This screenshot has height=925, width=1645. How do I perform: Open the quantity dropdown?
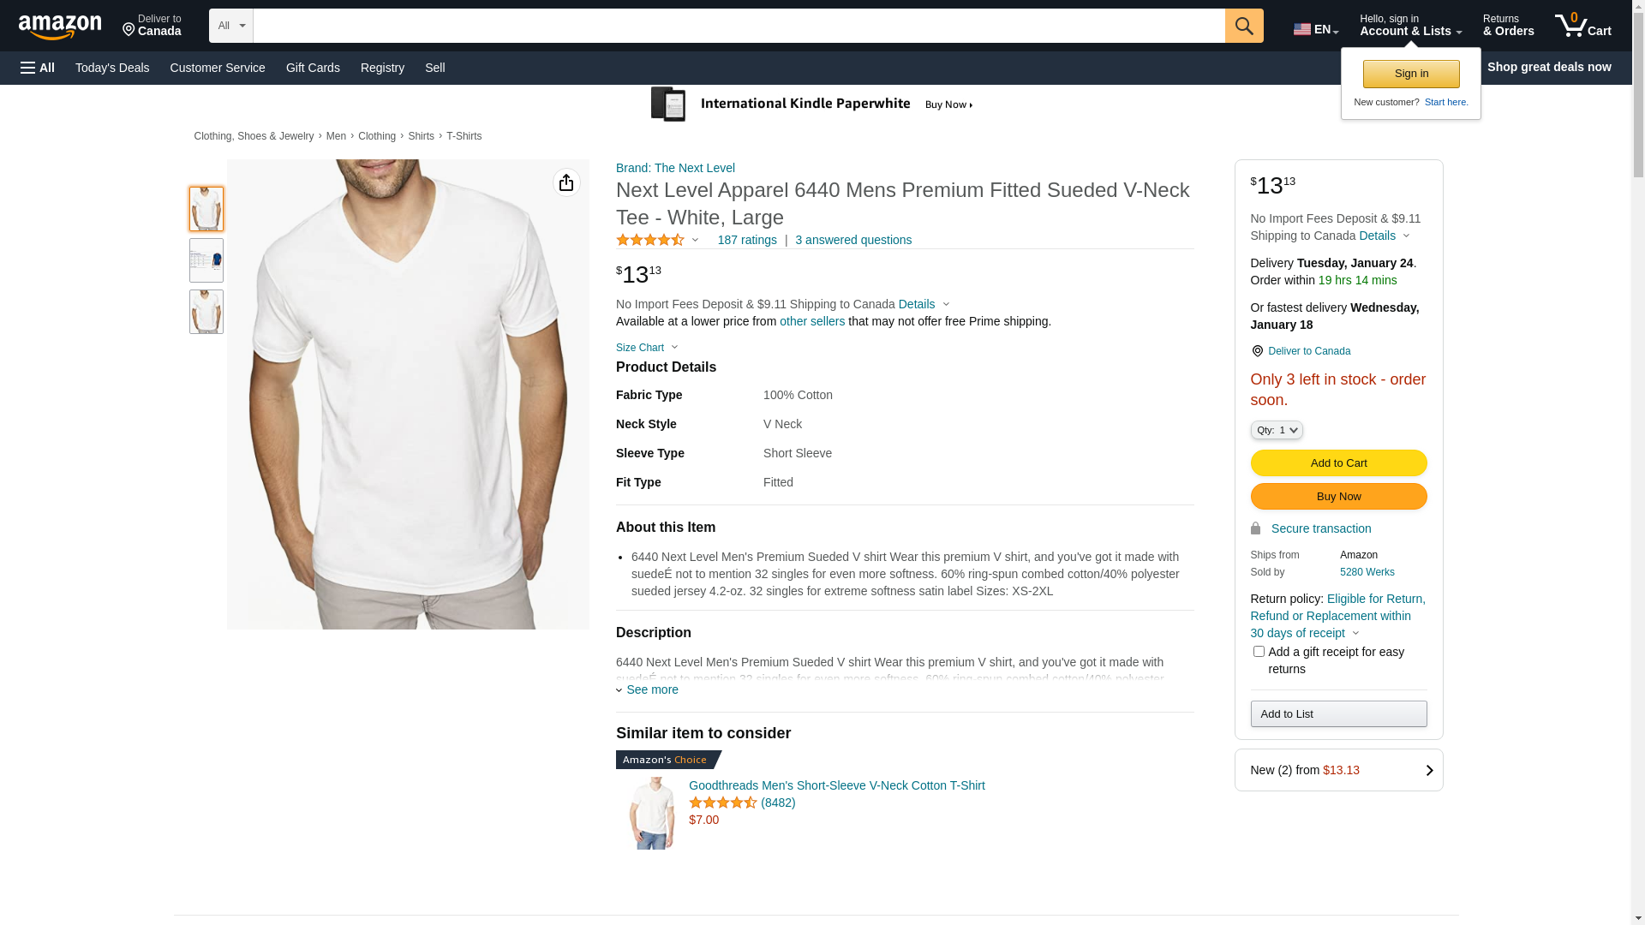(1276, 430)
